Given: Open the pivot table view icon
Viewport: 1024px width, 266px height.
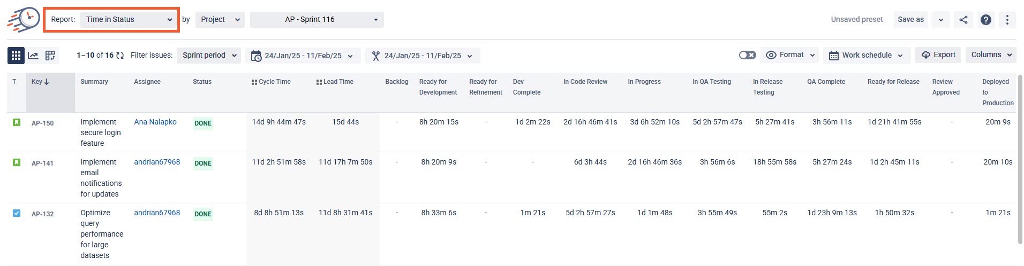Looking at the screenshot, I should tap(50, 55).
